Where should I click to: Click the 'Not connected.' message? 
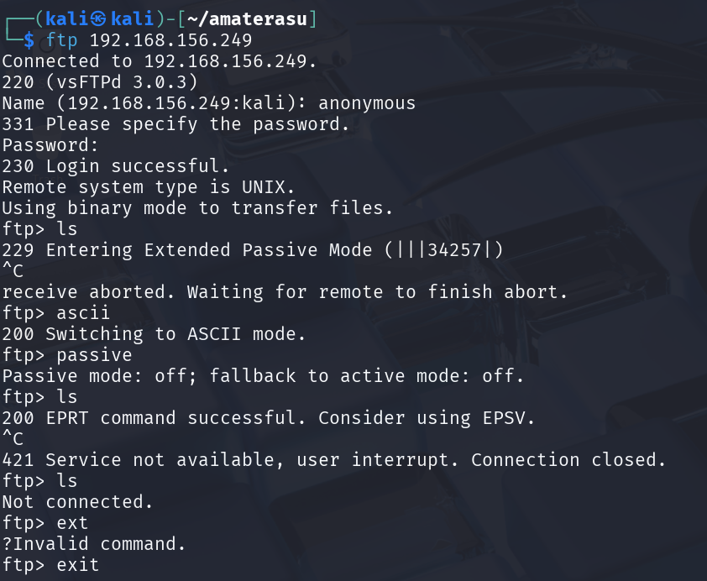(77, 502)
